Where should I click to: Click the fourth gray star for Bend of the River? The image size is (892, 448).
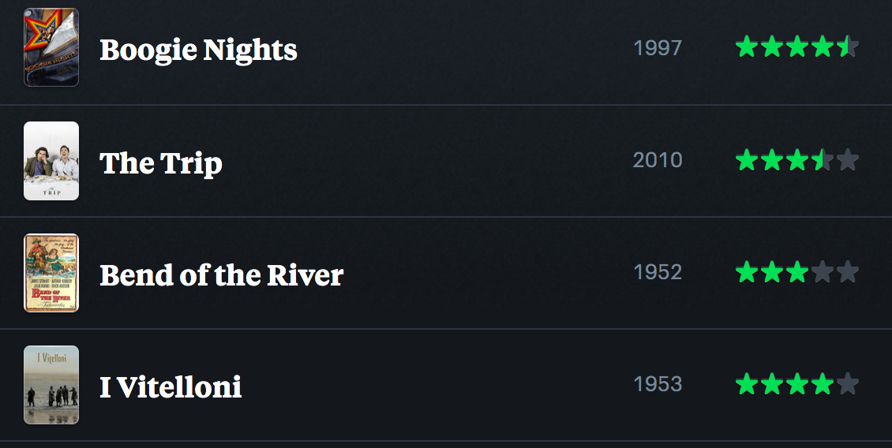823,272
